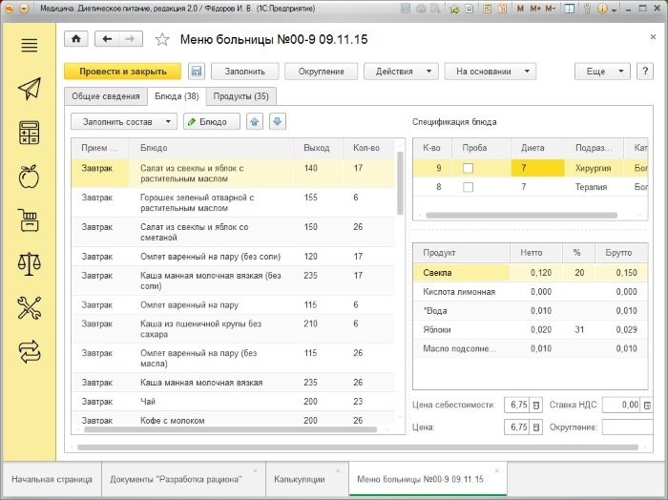Screen dimensions: 668x500
Task: Click the dishes list vertical scrollbar
Action: coord(400,181)
